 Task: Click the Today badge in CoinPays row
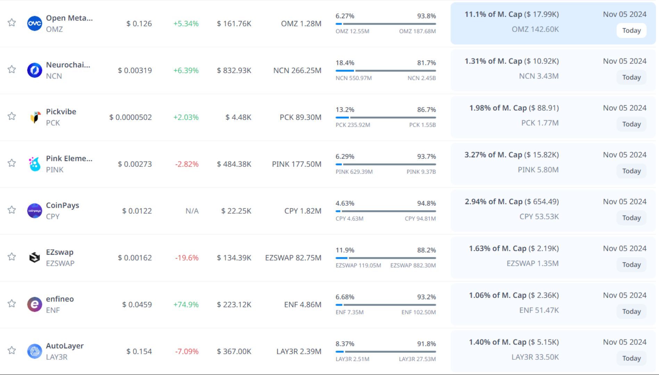[x=631, y=218]
